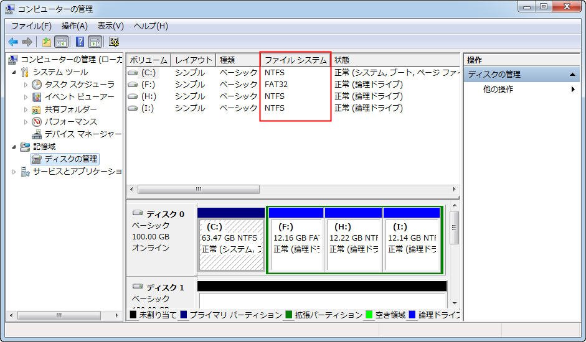Select the コンピューターの管理 root node
Viewport: 586px width, 342px height.
tap(71, 59)
